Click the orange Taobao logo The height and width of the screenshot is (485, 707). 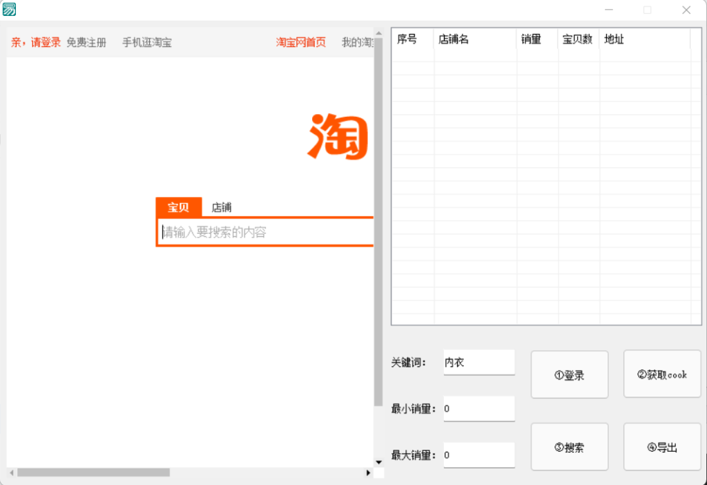coord(338,136)
